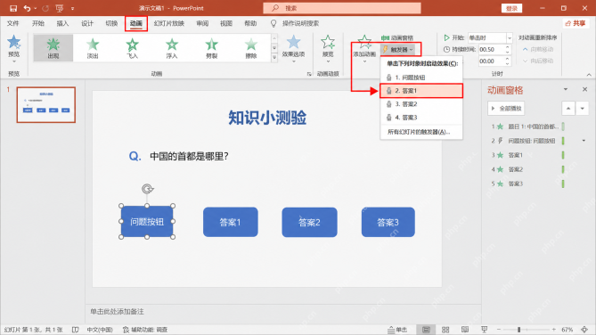596x335 pixels.
Task: Apply the 飞入 animation effect
Action: [132, 47]
